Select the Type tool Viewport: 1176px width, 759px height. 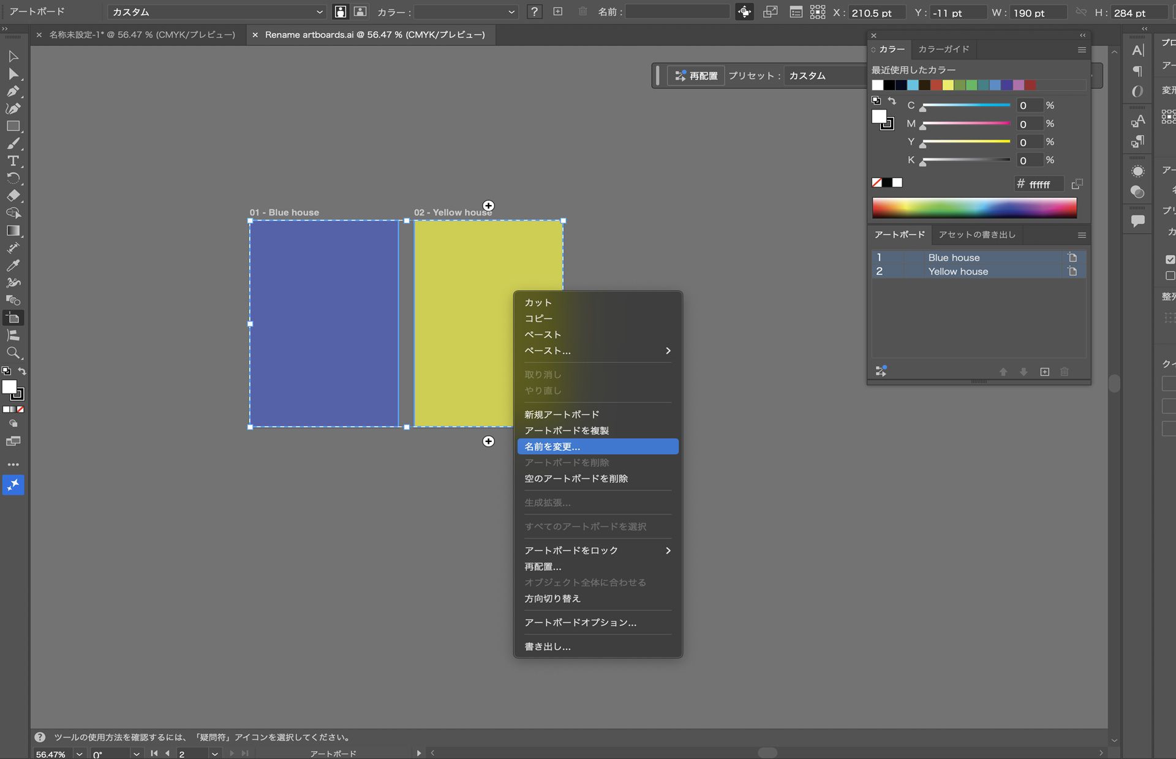[12, 161]
